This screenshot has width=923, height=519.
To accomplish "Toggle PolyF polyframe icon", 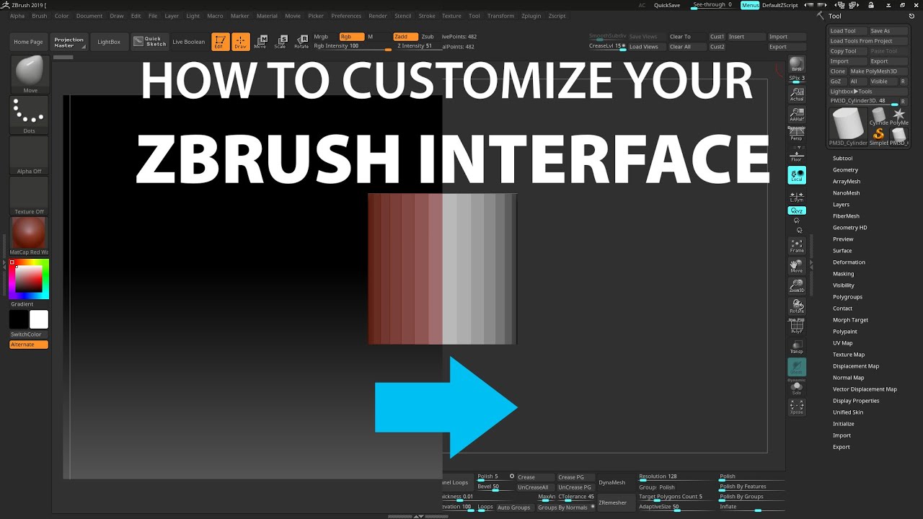I will click(x=797, y=326).
